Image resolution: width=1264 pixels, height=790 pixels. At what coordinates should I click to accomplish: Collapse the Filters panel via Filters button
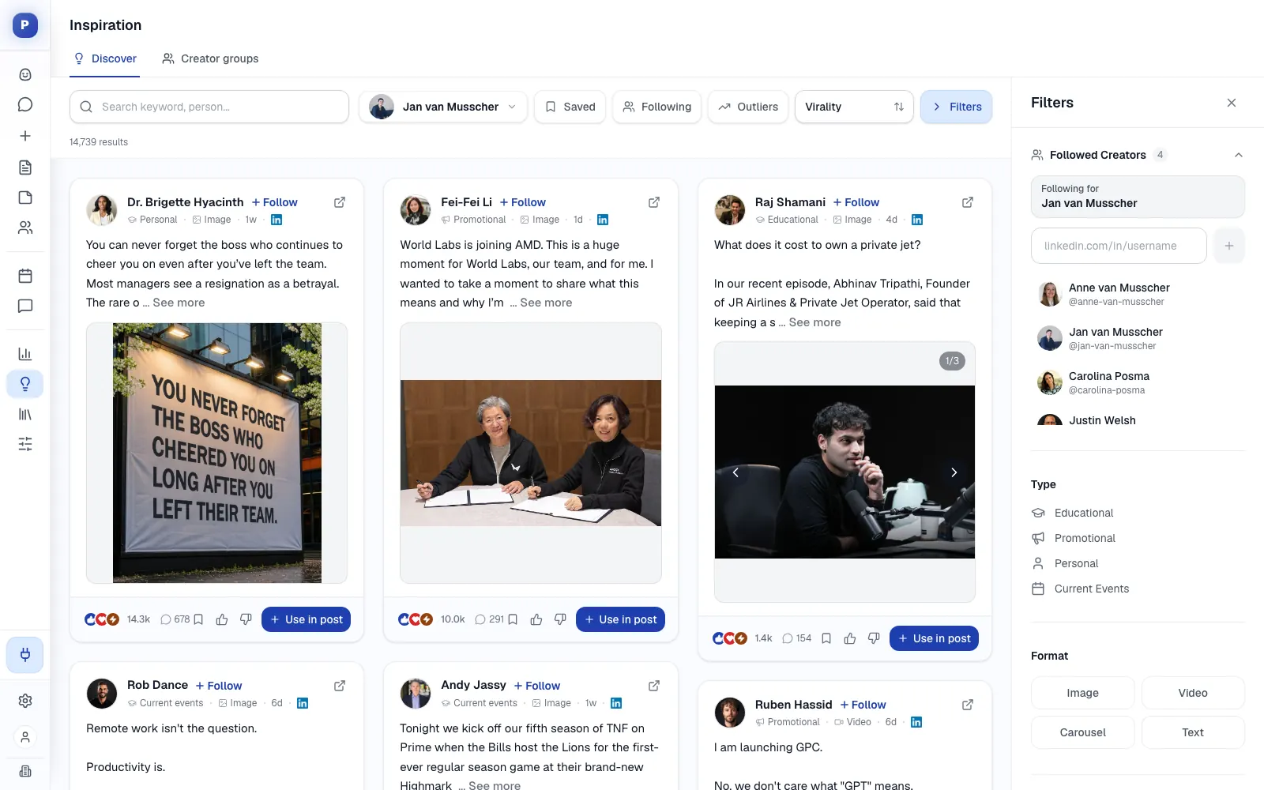(956, 107)
